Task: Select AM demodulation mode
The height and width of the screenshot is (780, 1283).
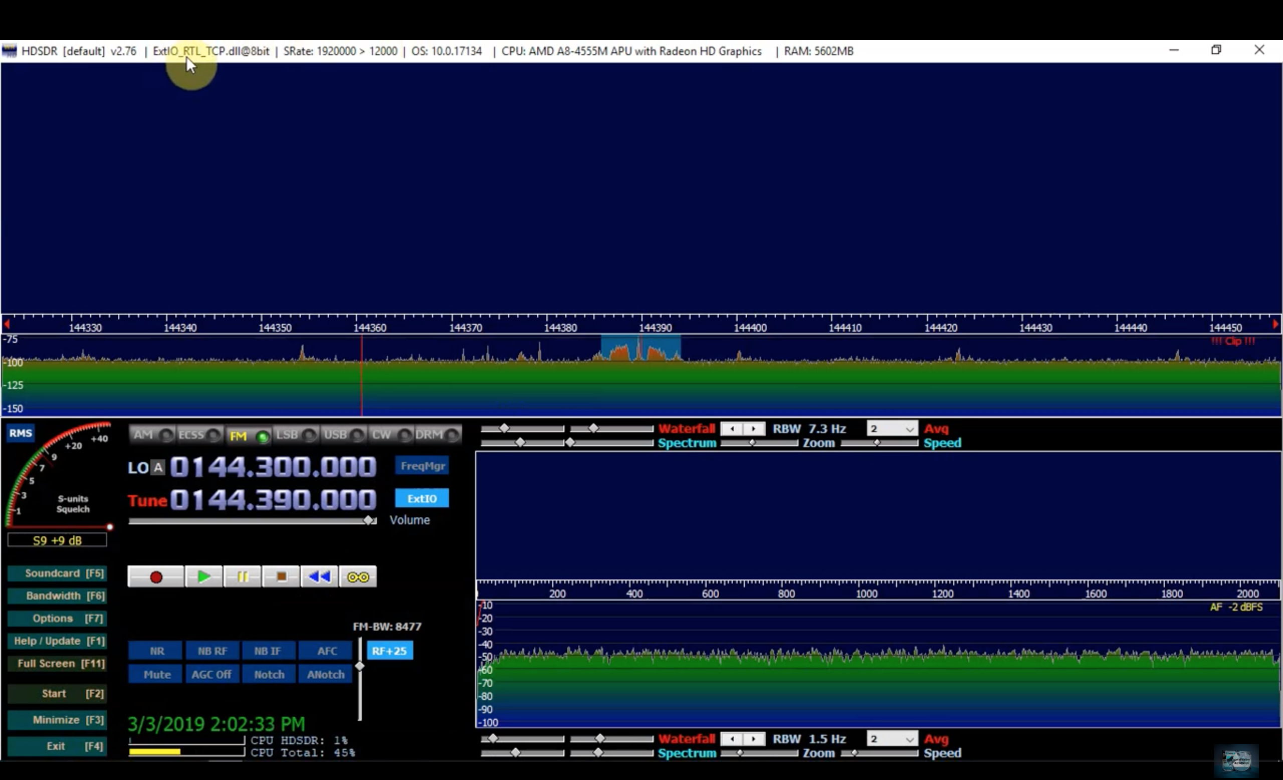Action: 152,435
